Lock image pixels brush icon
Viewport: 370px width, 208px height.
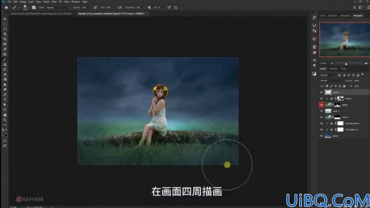(x=331, y=86)
